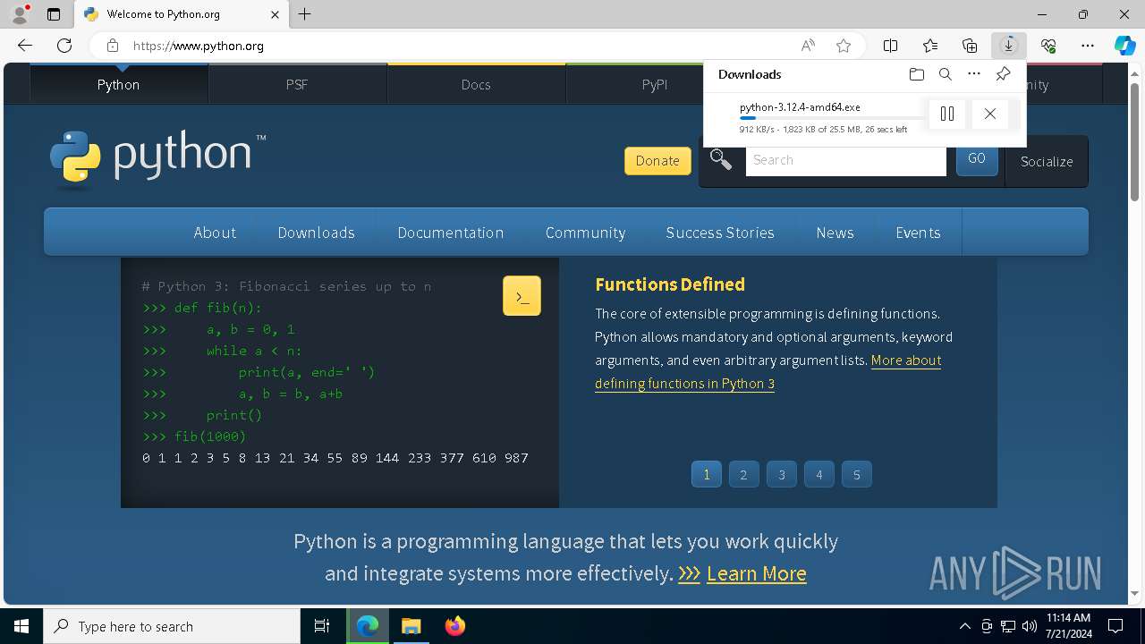Open the Copilot sidebar icon
The width and height of the screenshot is (1145, 644).
point(1124,46)
